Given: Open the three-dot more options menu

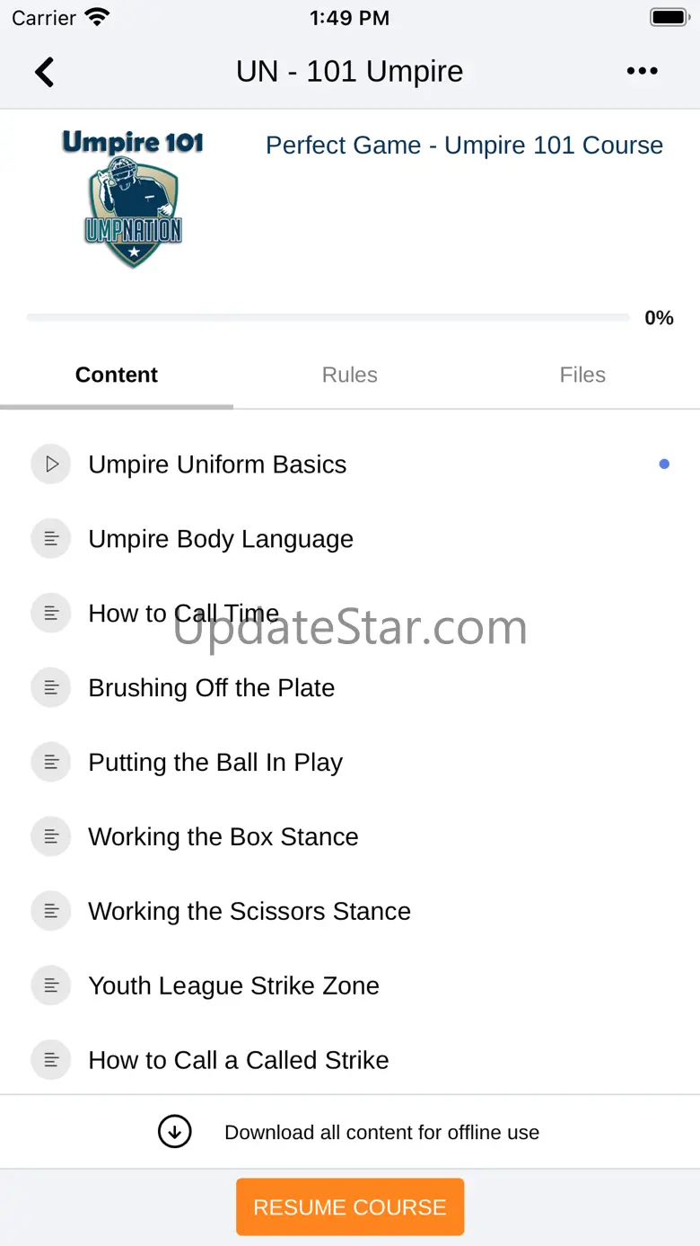Looking at the screenshot, I should pyautogui.click(x=642, y=72).
